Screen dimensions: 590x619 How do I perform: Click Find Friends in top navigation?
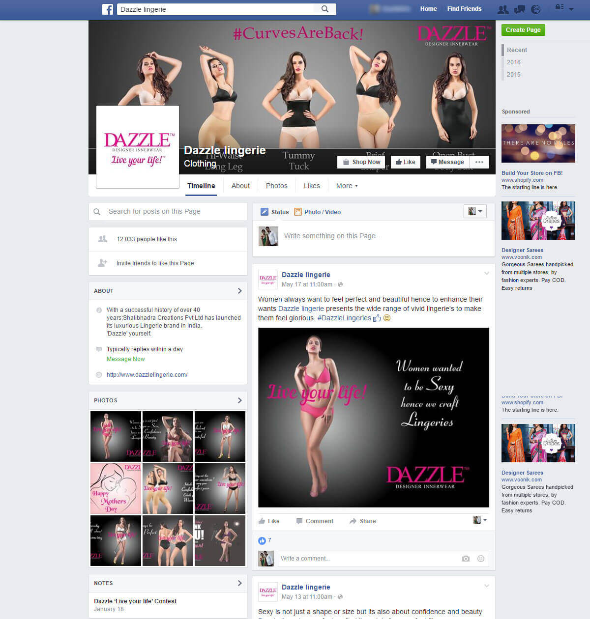464,9
